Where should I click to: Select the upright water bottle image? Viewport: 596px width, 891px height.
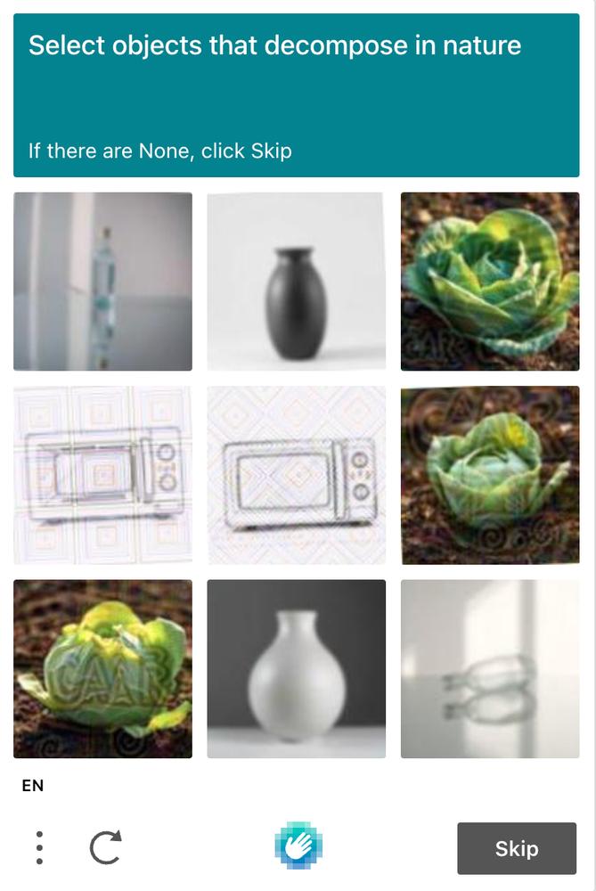[x=102, y=282]
